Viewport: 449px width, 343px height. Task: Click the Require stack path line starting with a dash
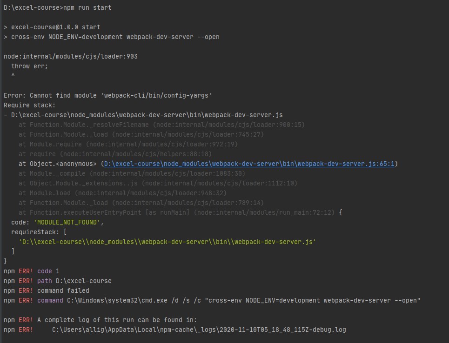[x=143, y=115]
